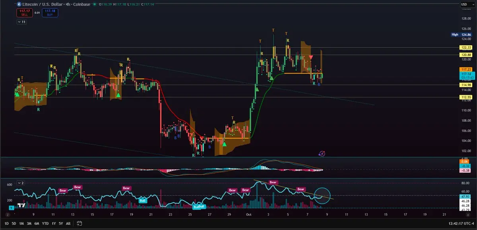The image size is (477, 230).
Task: Expand the collapsed 11 indicators legend
Action: click(x=22, y=22)
